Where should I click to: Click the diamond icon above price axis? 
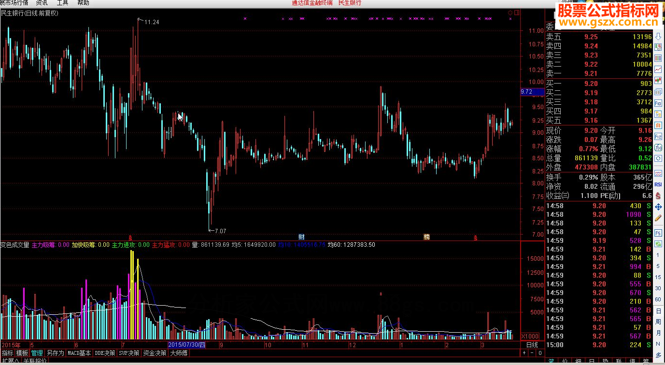point(510,13)
